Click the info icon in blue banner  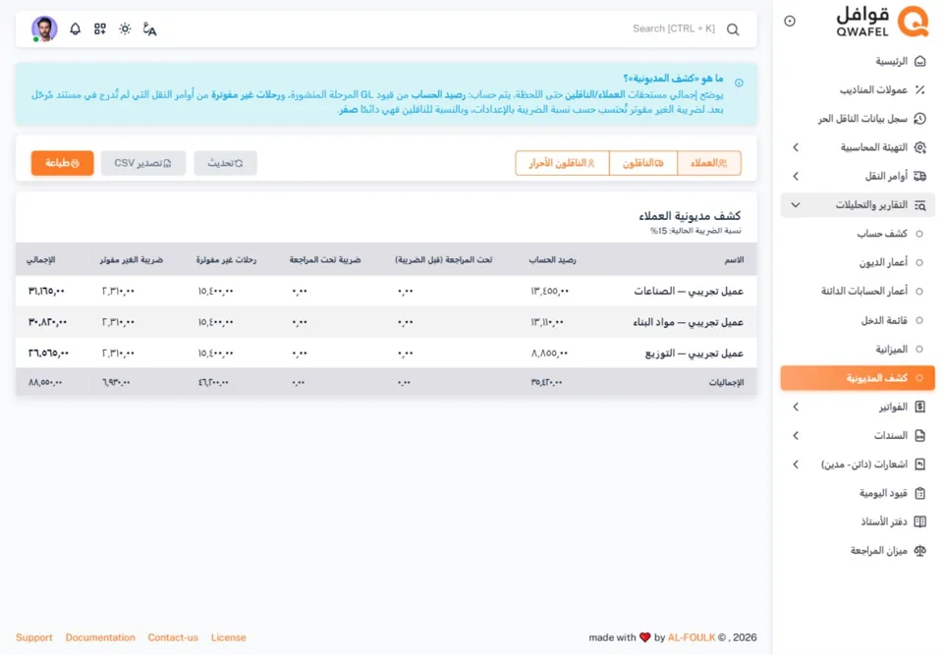click(x=739, y=83)
